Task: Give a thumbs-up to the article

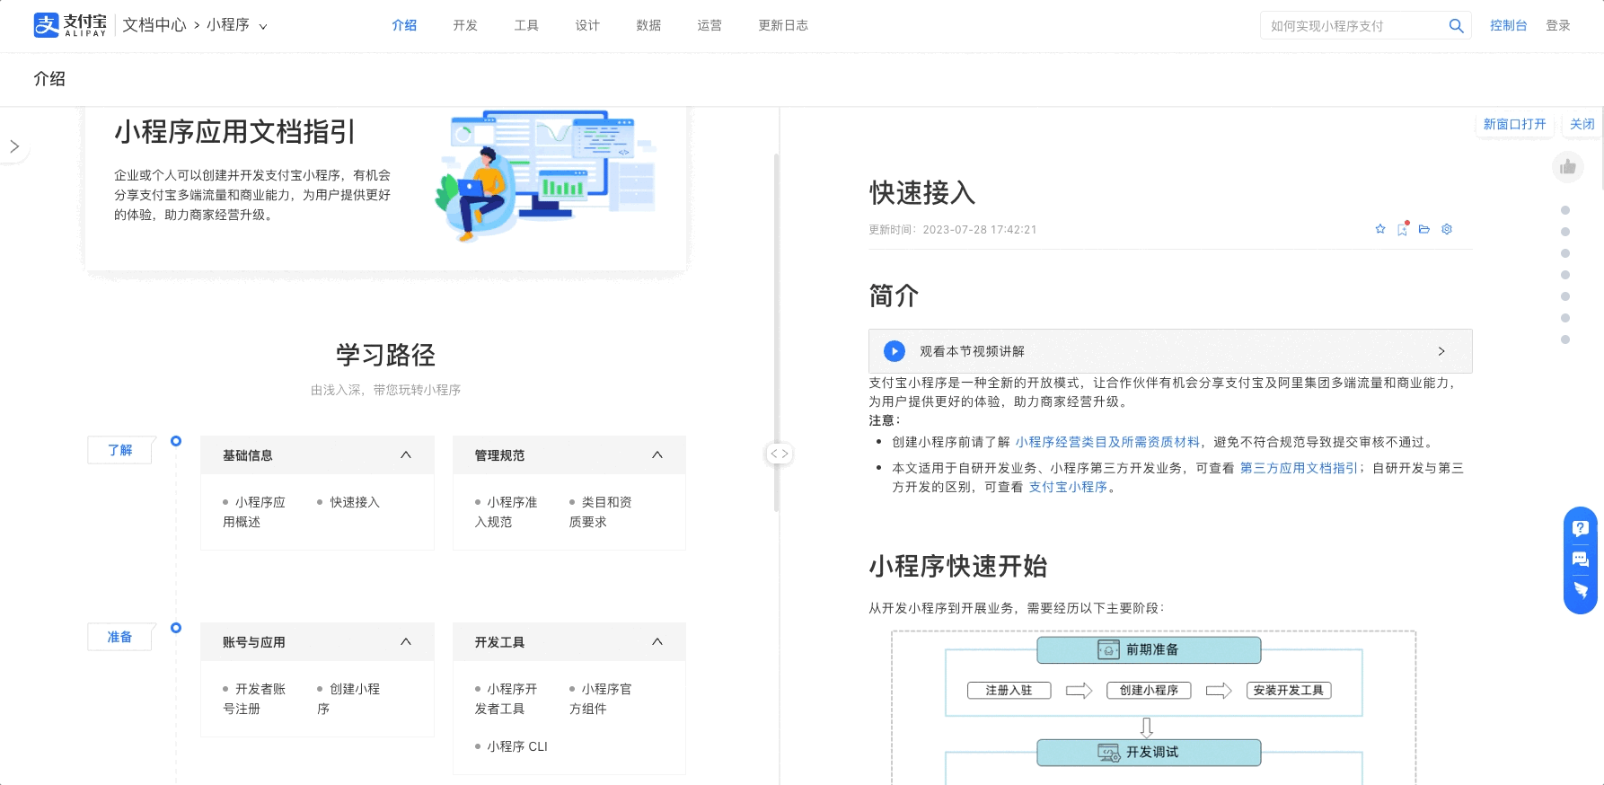Action: click(1568, 166)
